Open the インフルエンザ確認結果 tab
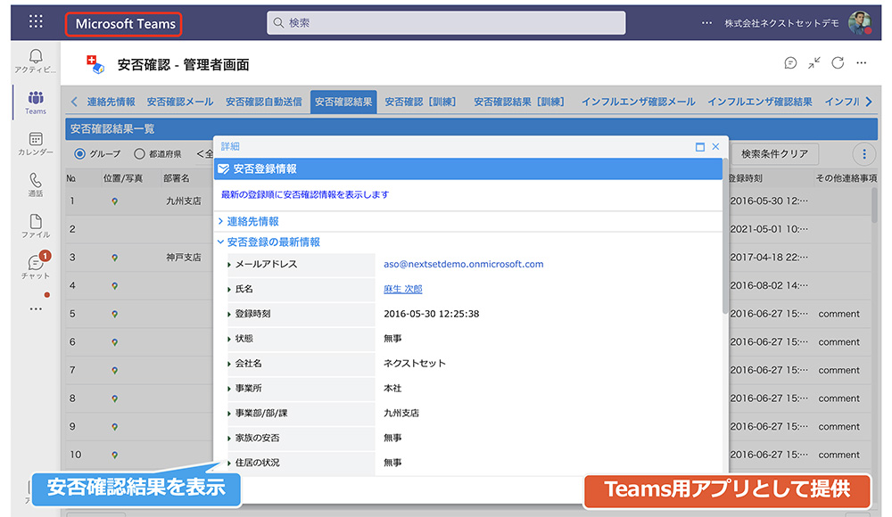Image resolution: width=892 pixels, height=517 pixels. point(759,102)
